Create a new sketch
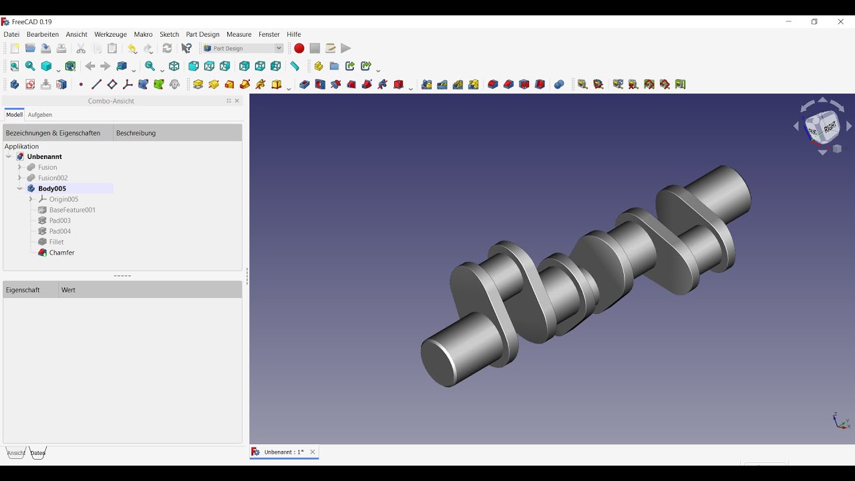The image size is (855, 481). [30, 84]
